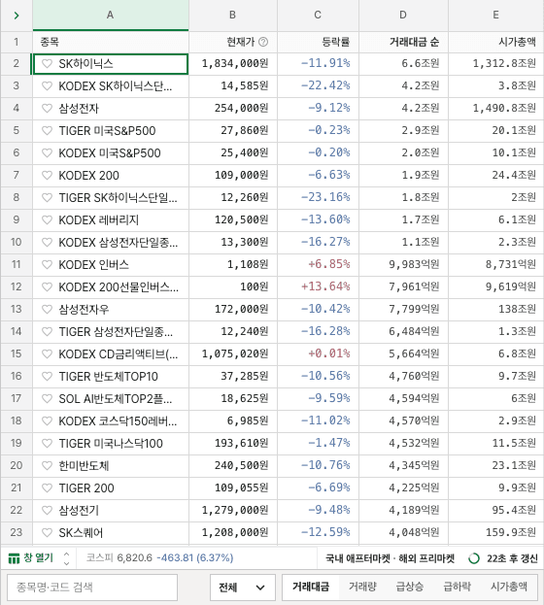Click the 창 열기 button

coord(31,558)
